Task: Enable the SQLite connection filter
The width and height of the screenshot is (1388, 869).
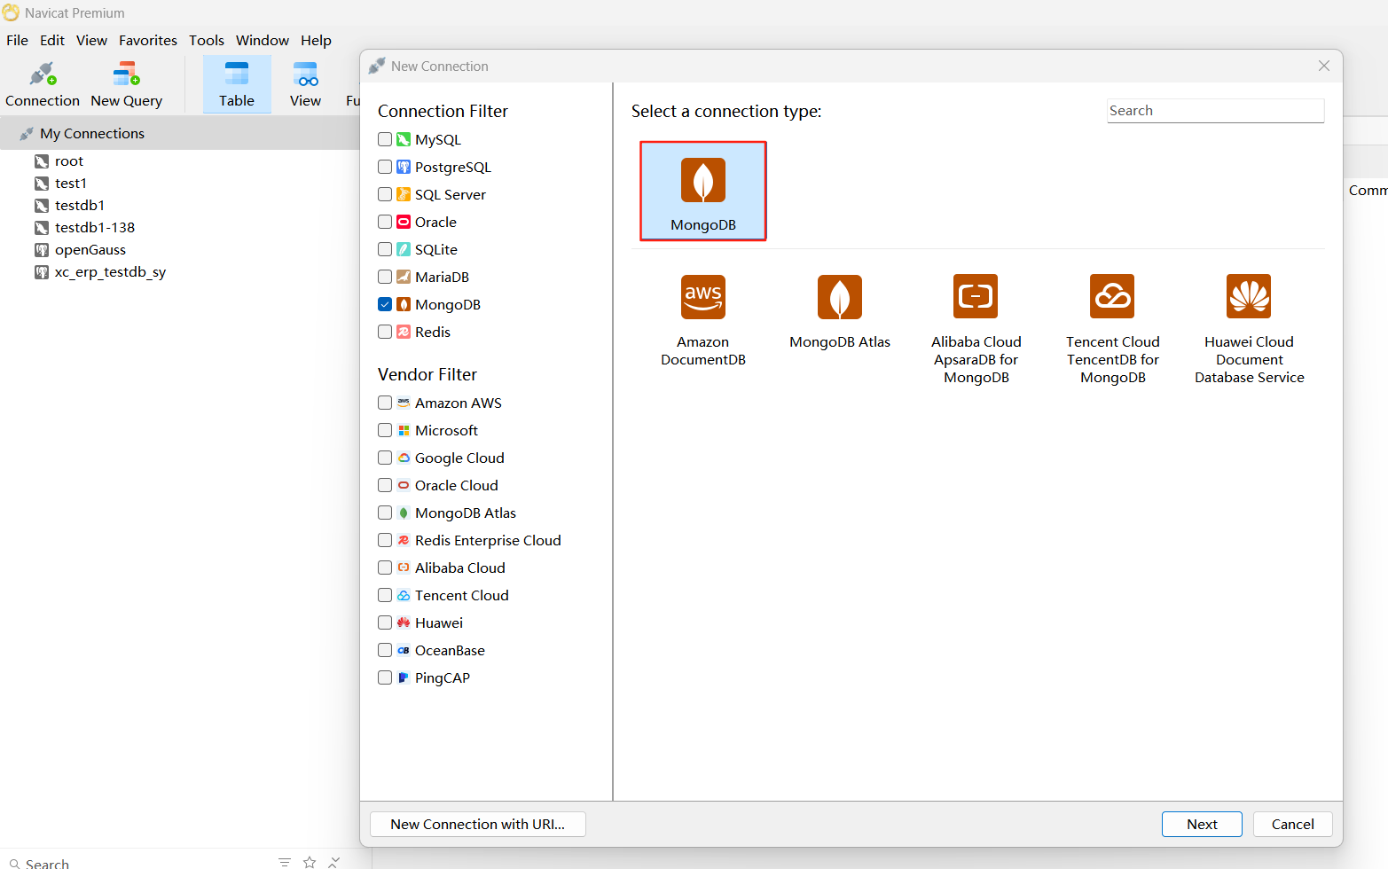Action: 385,249
